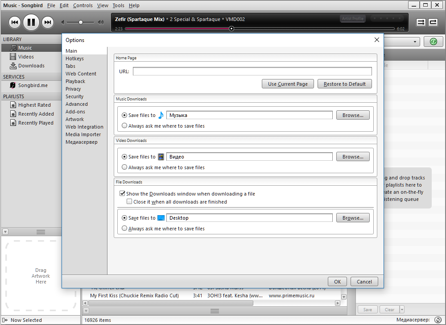Click the previous track button
Screen dimensions: 446x325
point(15,22)
